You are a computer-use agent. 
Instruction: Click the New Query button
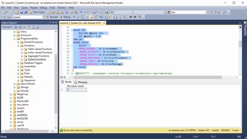(37, 12)
